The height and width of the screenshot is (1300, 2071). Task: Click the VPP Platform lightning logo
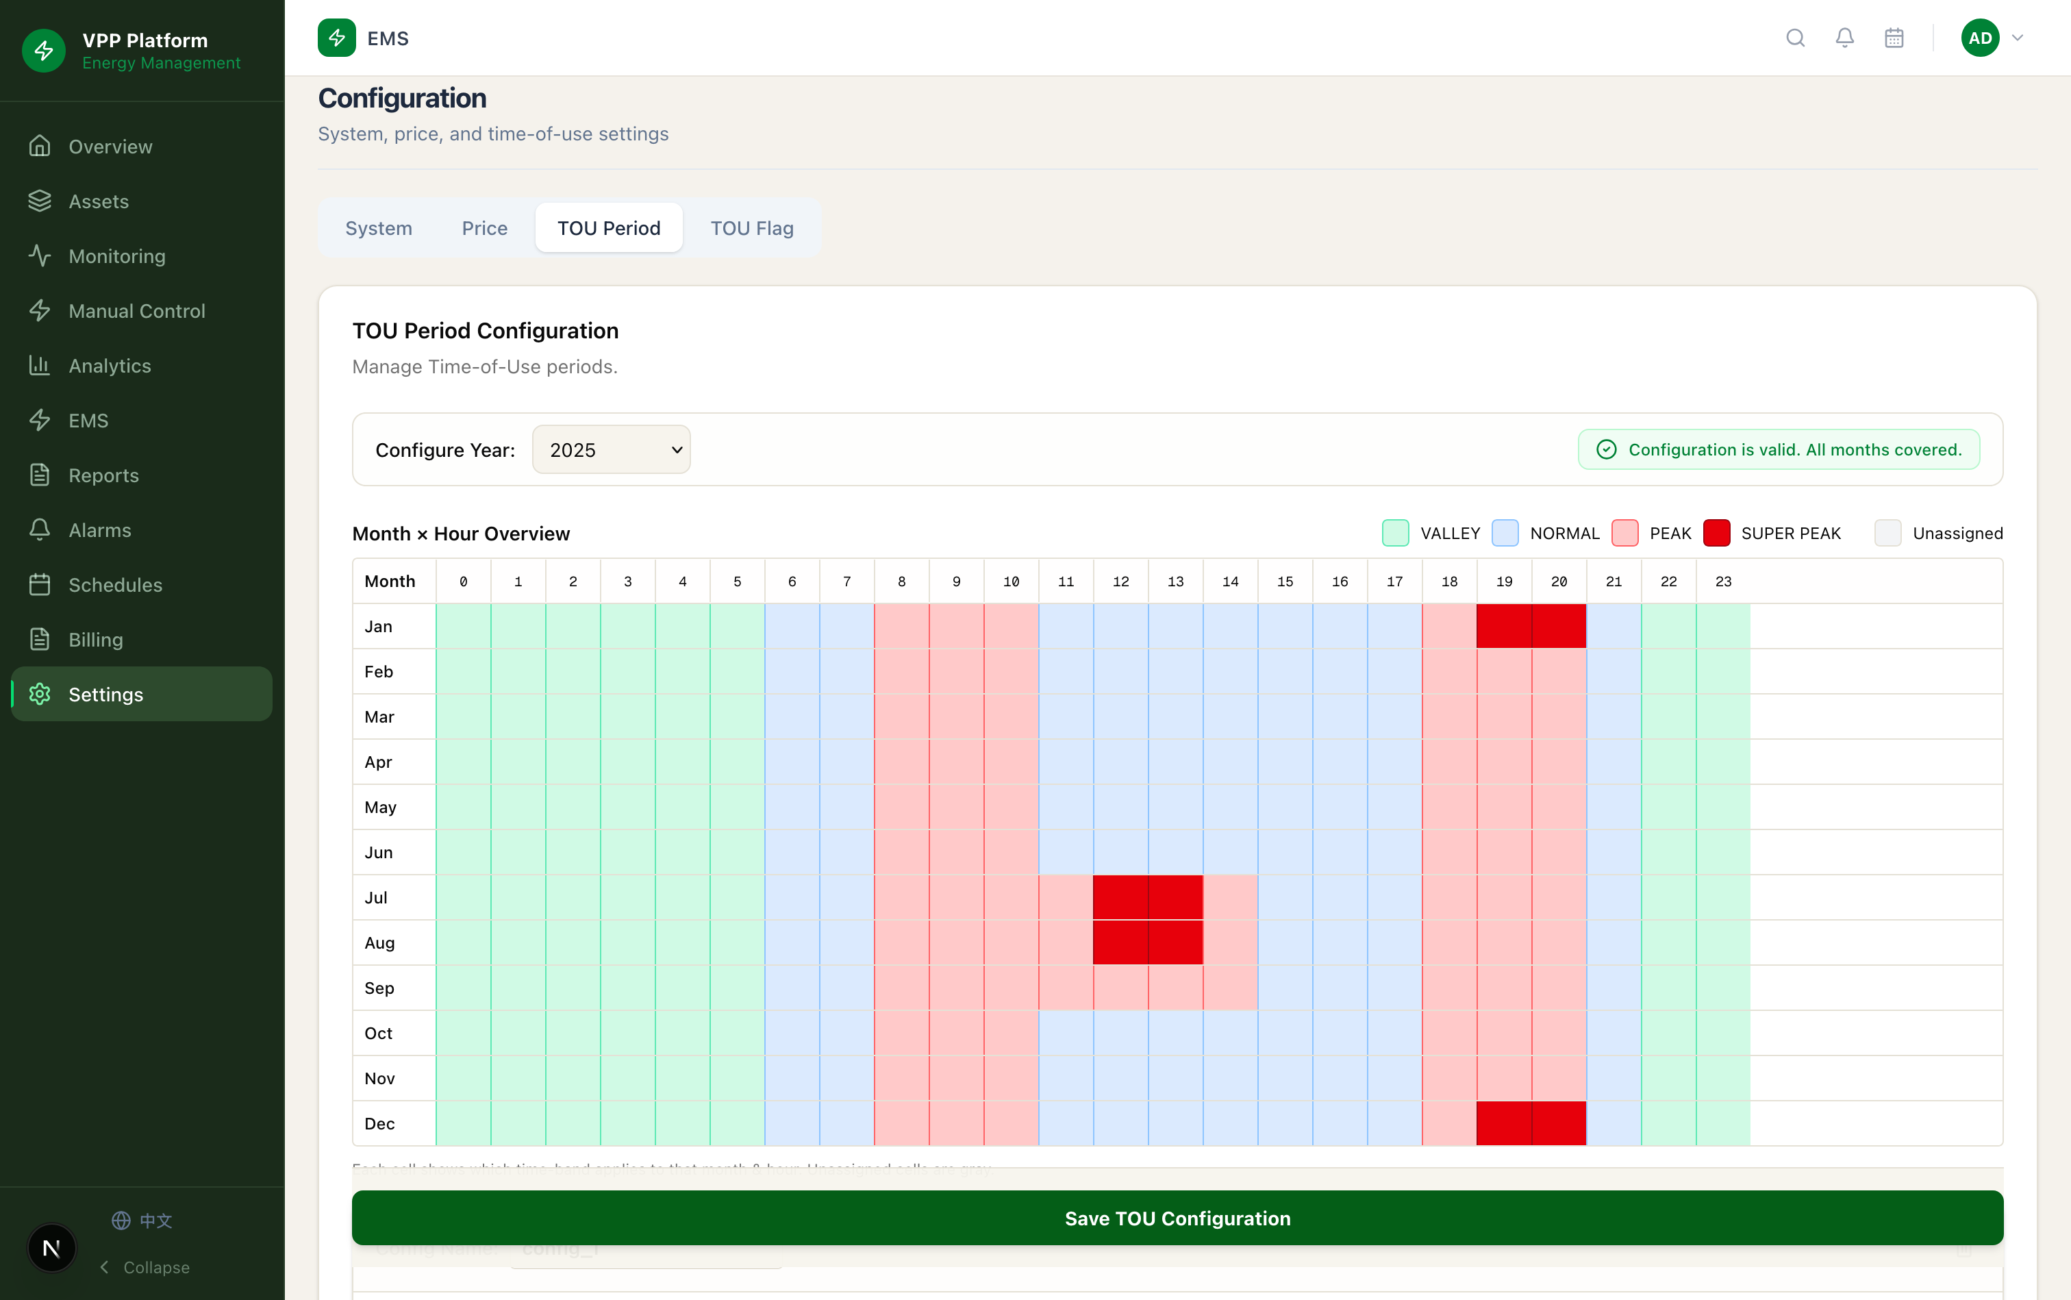[44, 51]
